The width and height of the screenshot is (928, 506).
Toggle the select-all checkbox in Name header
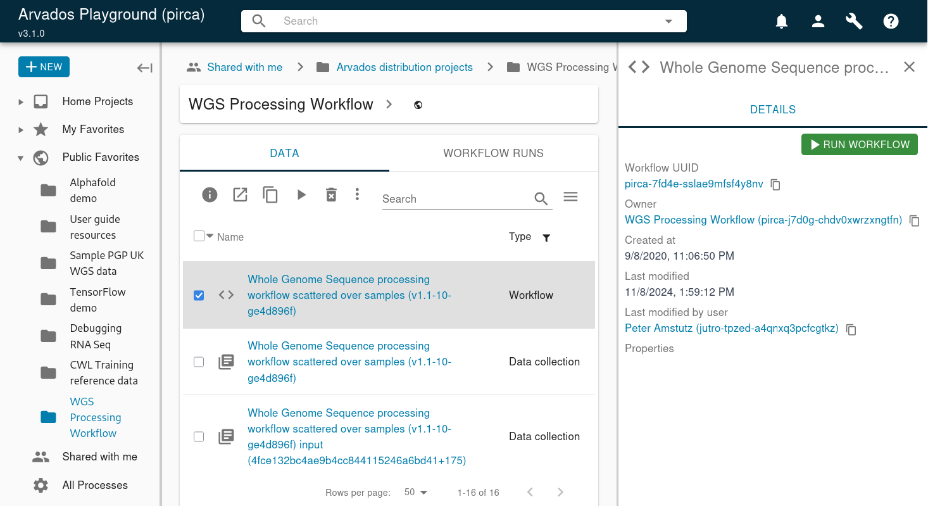tap(199, 236)
